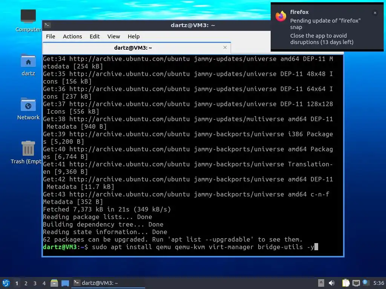Click the Get:34 output line
Viewport: 386px width, 289px height.
pos(188,62)
